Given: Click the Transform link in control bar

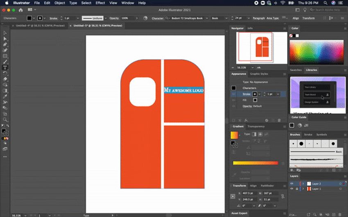Looking at the screenshot, I should [308, 18].
